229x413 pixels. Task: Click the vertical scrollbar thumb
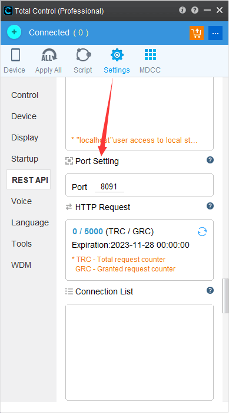225,296
